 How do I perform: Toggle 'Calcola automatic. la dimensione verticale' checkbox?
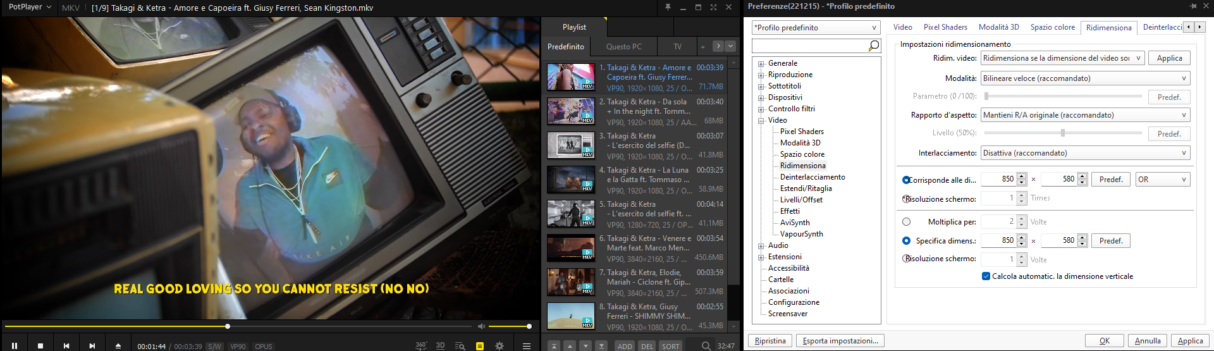986,276
